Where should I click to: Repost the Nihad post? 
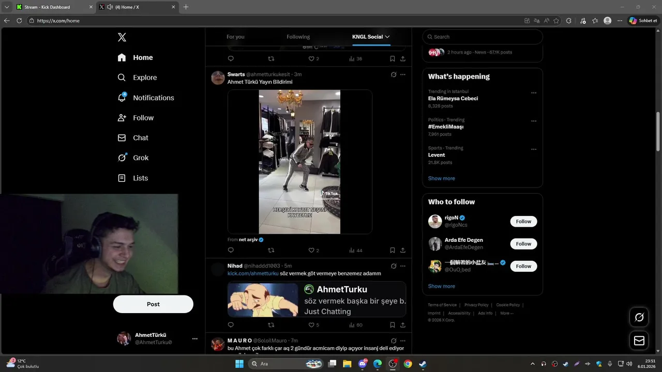click(271, 325)
